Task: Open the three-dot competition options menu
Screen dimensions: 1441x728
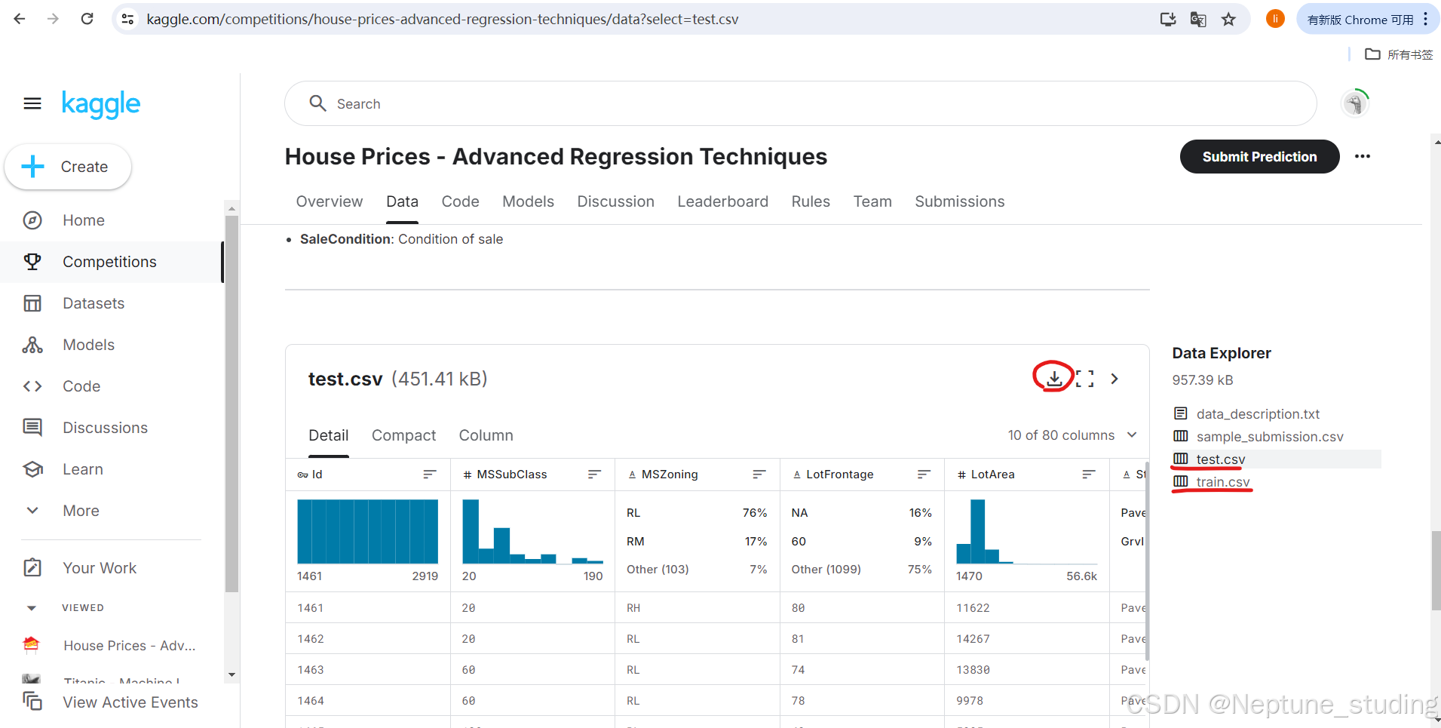Action: pyautogui.click(x=1363, y=156)
